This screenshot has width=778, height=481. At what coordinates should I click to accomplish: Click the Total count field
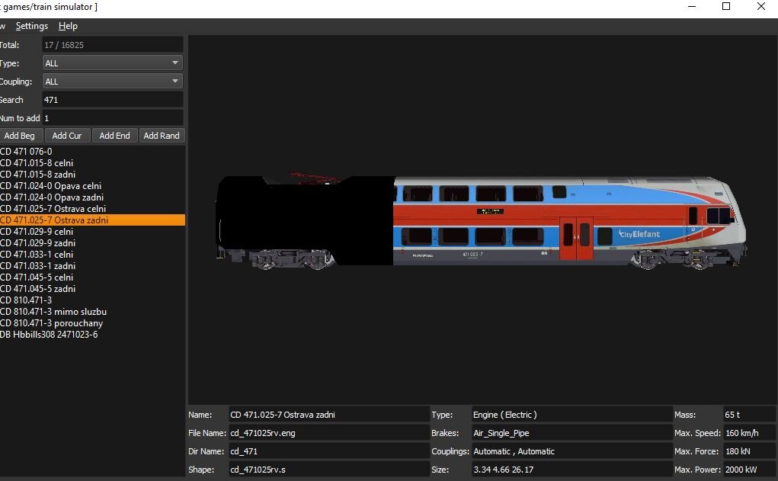[x=112, y=45]
